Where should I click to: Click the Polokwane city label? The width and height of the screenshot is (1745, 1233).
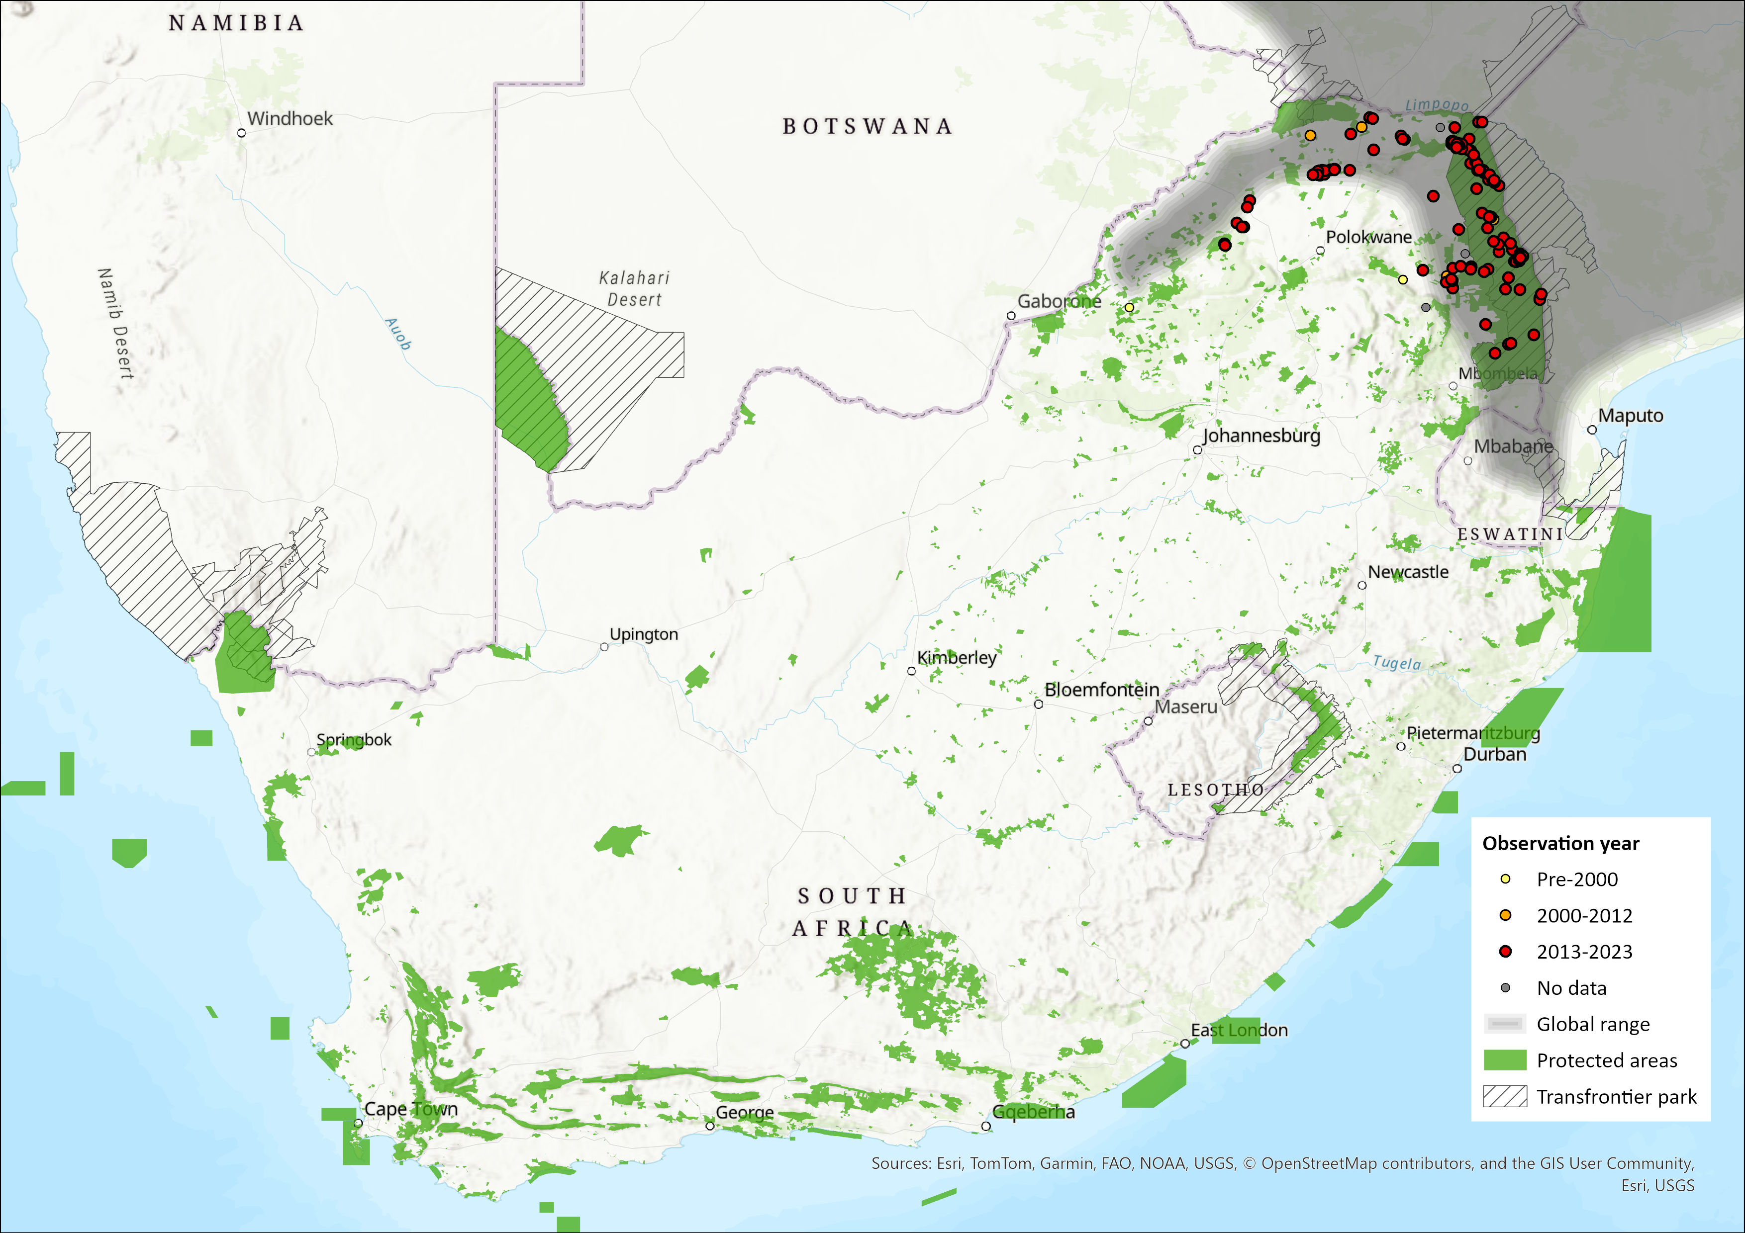[x=1369, y=237]
